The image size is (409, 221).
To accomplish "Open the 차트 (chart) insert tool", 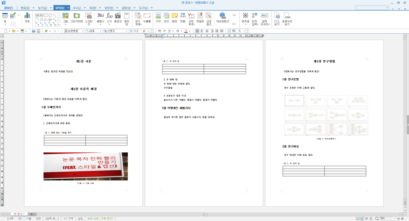I will click(x=27, y=17).
